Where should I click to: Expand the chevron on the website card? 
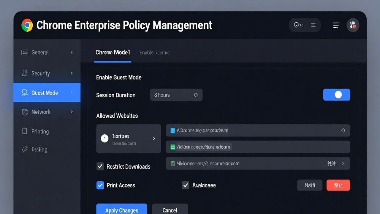(154, 139)
